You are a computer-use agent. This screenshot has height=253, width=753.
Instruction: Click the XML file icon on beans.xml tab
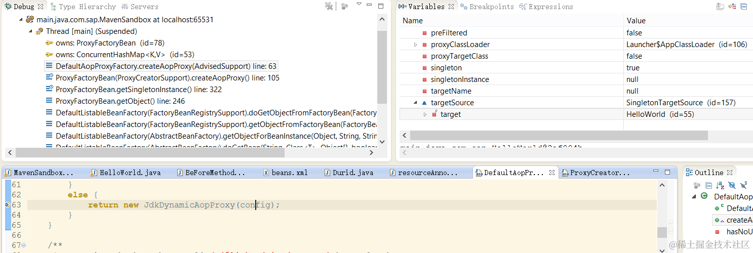[266, 173]
